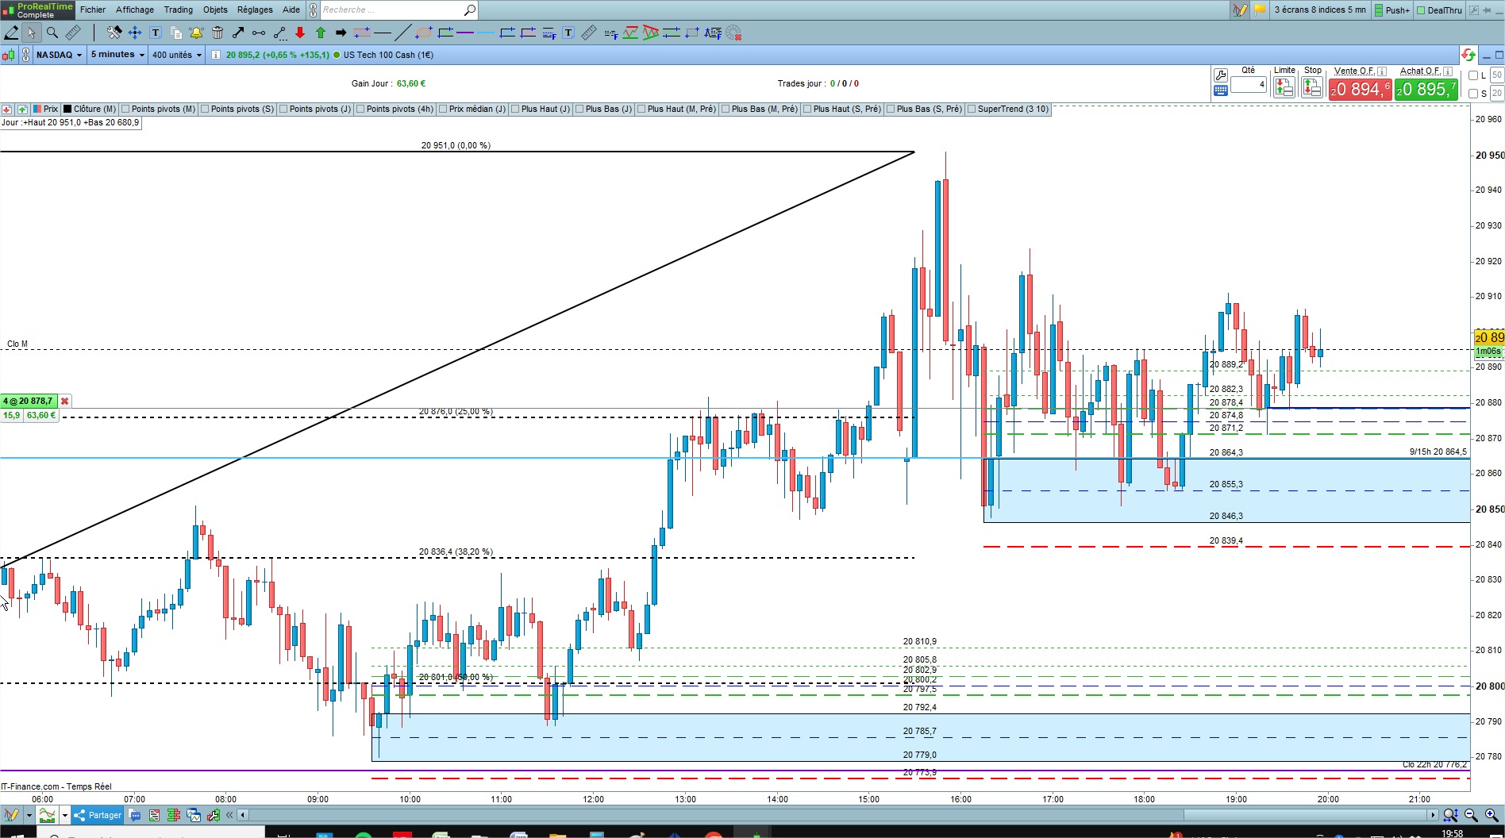Image resolution: width=1505 pixels, height=838 pixels.
Task: Open the wrench trading settings icon
Action: [x=1221, y=75]
